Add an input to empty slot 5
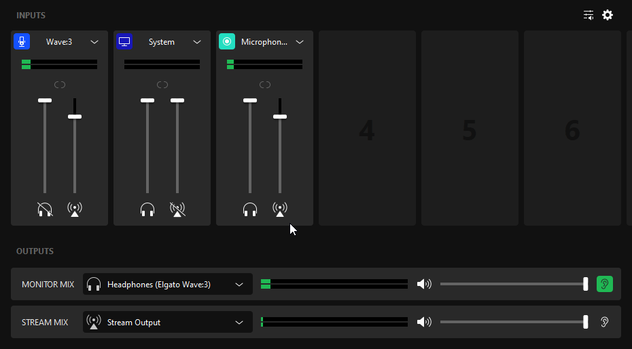 (x=470, y=128)
